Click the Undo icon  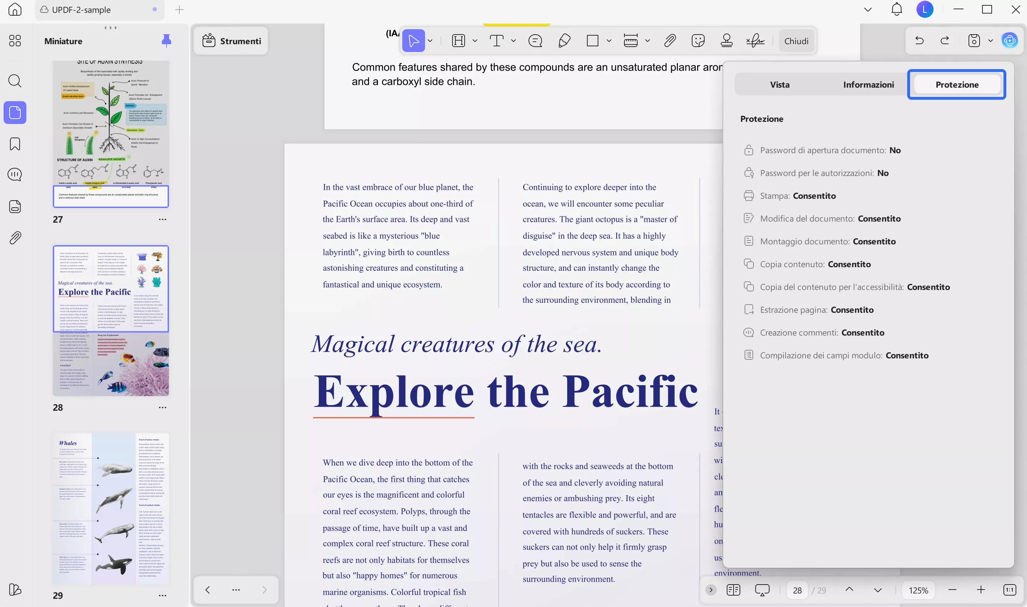pos(919,40)
